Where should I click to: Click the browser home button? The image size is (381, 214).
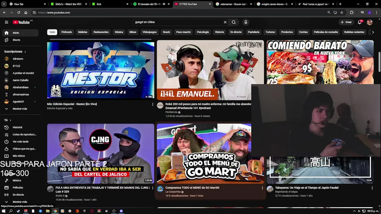coord(26,12)
